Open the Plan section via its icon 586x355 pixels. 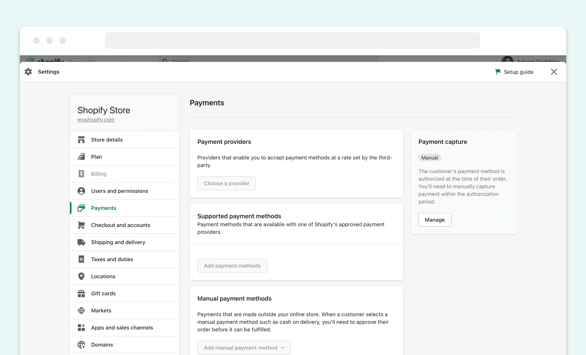click(x=81, y=157)
